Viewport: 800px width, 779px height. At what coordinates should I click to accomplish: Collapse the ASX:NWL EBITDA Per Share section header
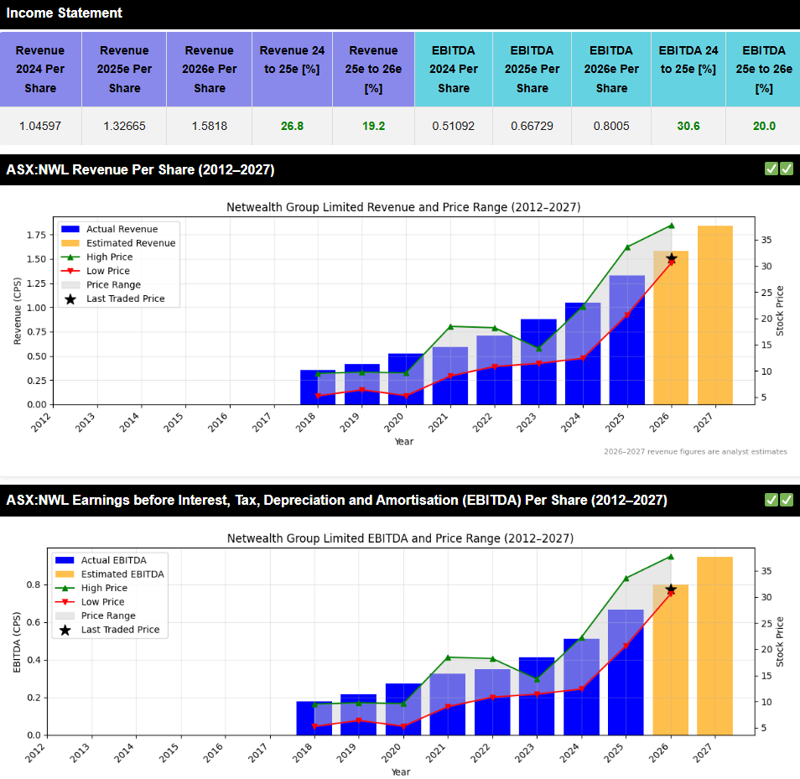[x=336, y=501]
